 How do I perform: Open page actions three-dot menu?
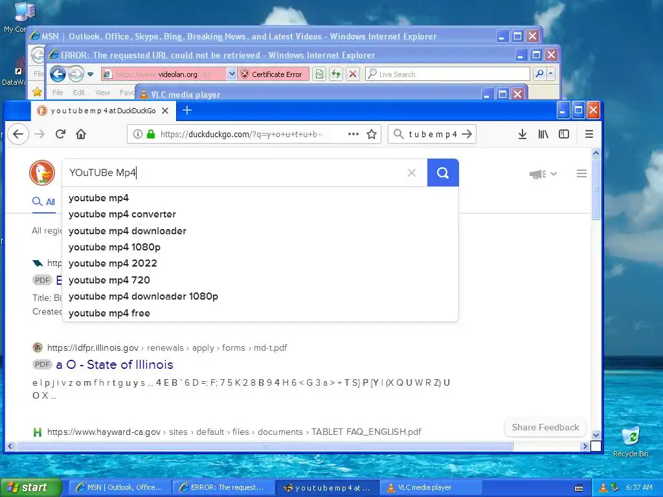coord(353,135)
